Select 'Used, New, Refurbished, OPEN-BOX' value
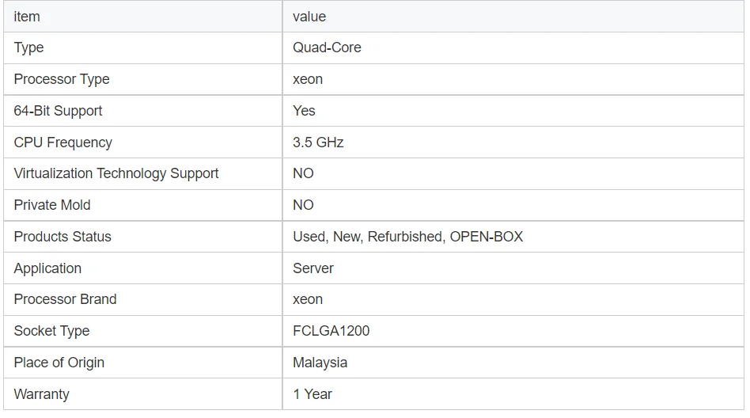The width and height of the screenshot is (750, 418). (x=407, y=237)
